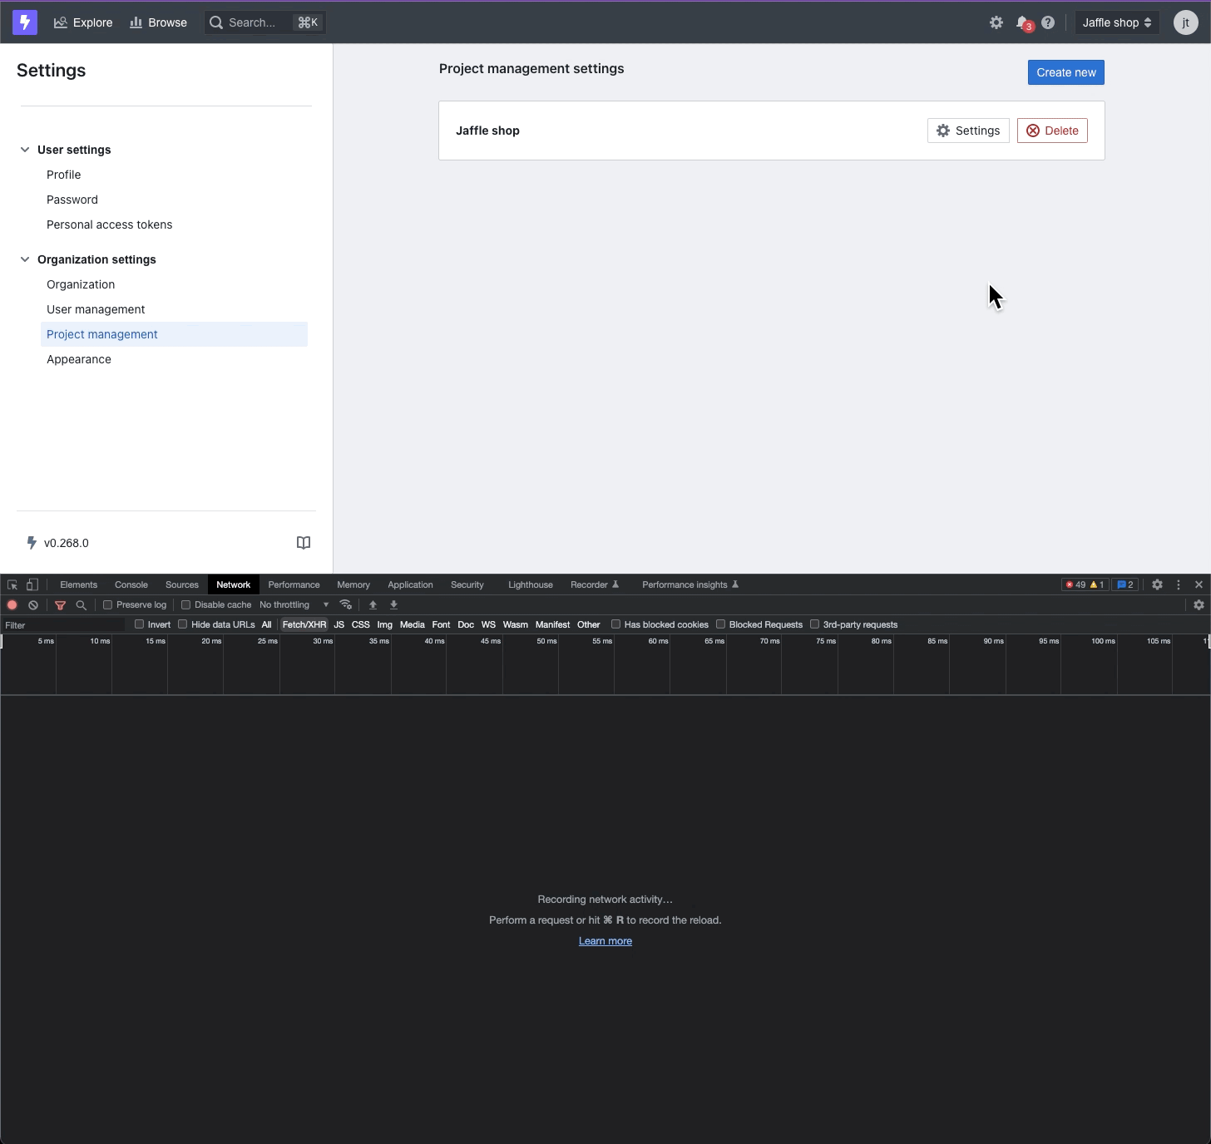Select Appearance in the settings sidebar
Image resolution: width=1211 pixels, height=1144 pixels.
(78, 359)
